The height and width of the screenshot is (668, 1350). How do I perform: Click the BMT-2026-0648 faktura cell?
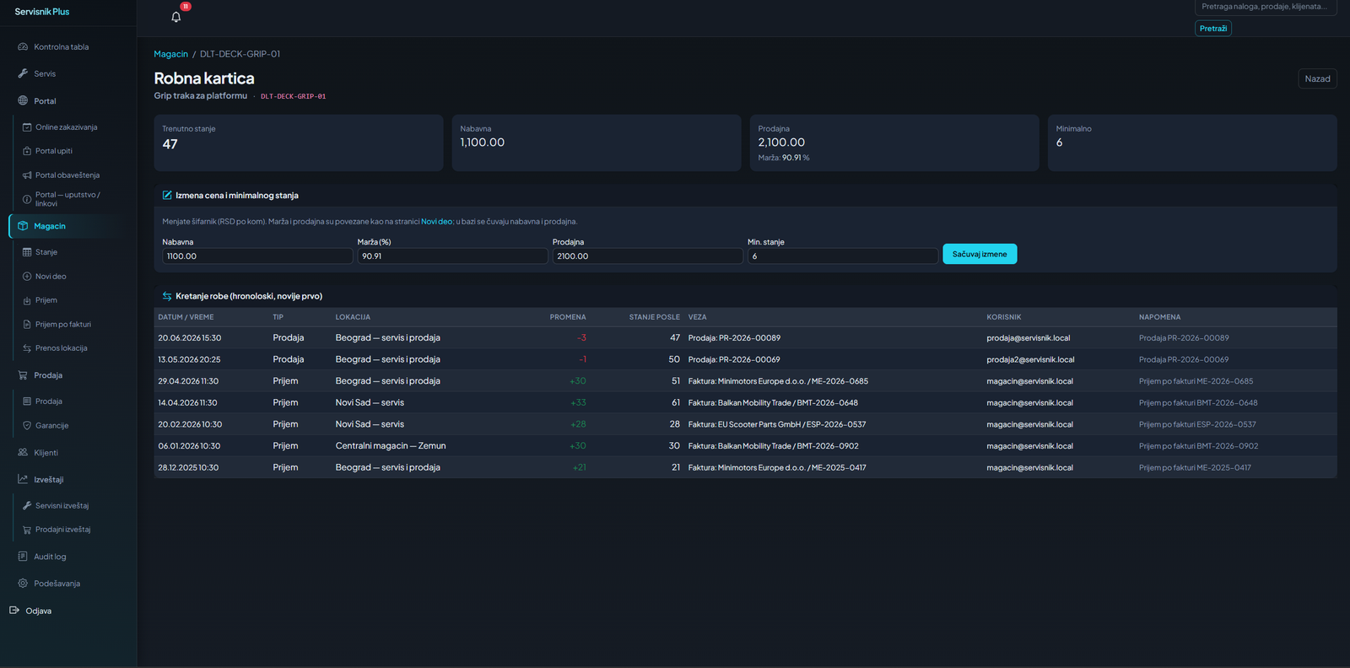773,403
